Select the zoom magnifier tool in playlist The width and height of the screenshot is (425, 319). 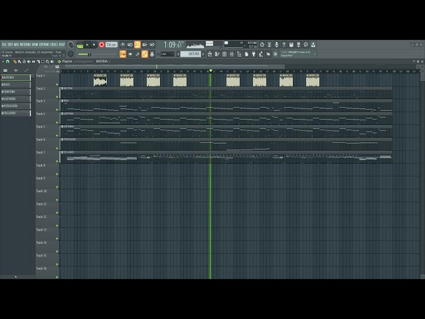click(x=47, y=62)
